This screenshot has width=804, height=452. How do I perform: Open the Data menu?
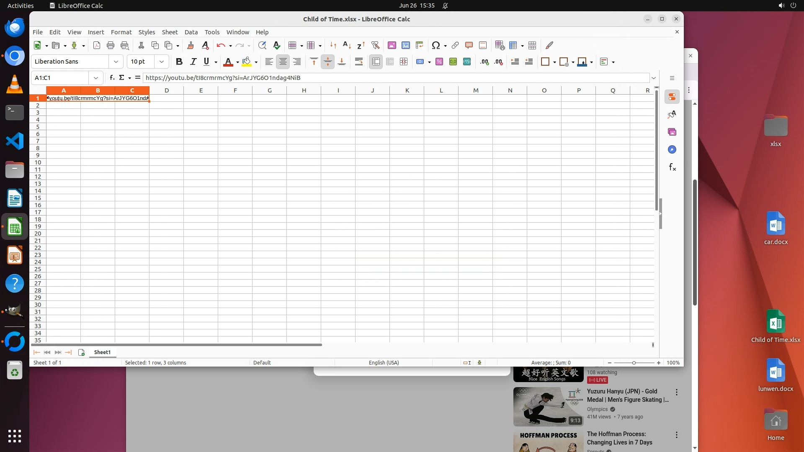click(191, 32)
